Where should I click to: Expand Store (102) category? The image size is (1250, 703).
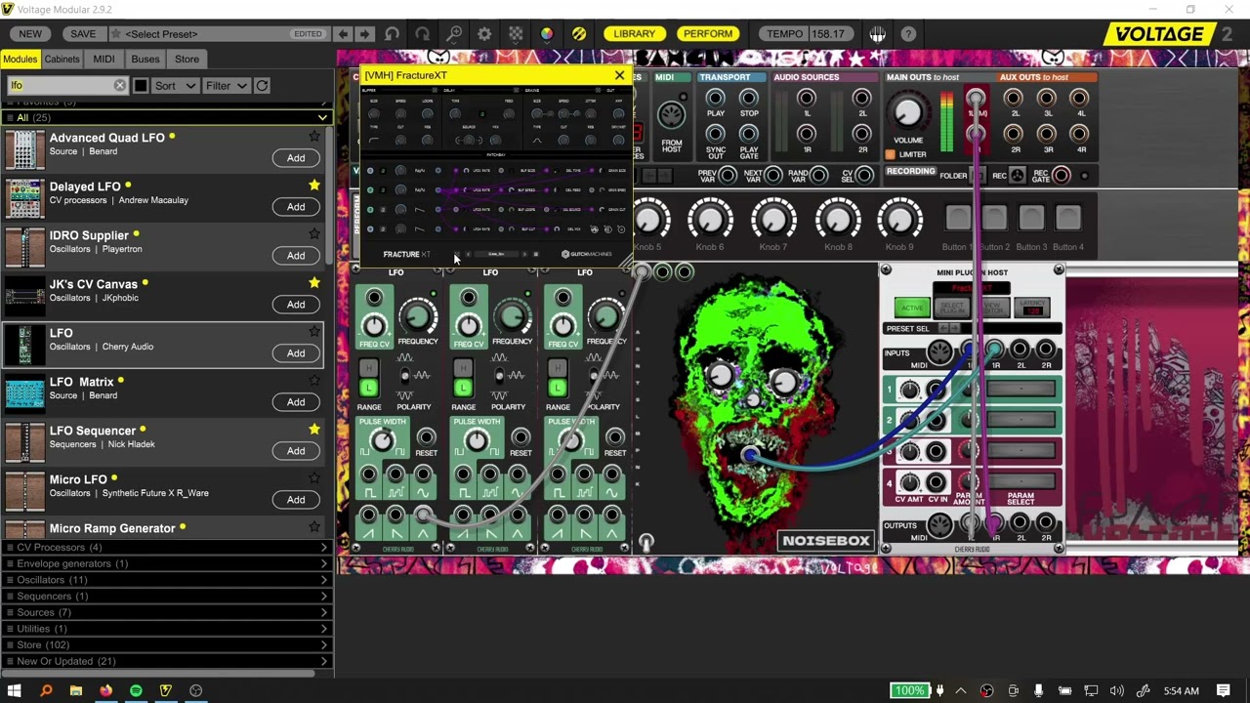coord(166,644)
